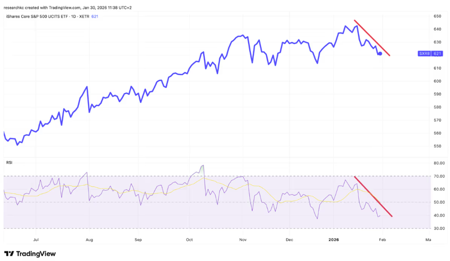450x261 pixels.
Task: Select the red trendline on the RSI pane
Action: point(374,196)
